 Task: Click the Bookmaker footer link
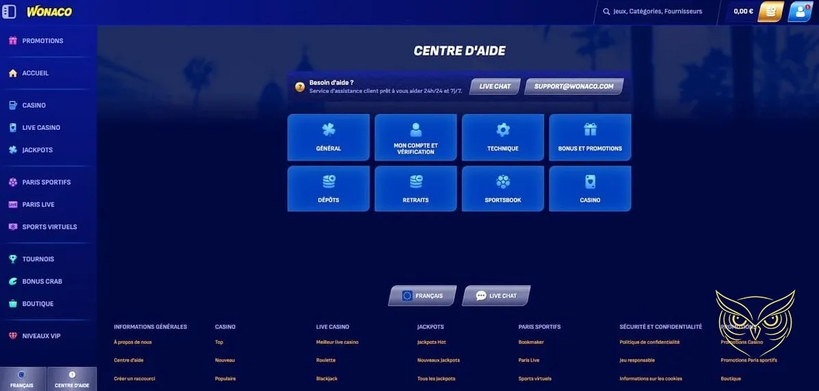(x=531, y=342)
